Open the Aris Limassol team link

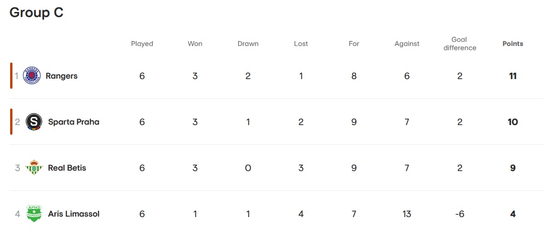pos(74,214)
